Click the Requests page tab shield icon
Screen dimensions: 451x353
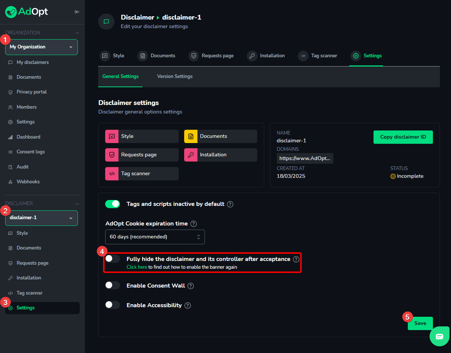pos(193,56)
